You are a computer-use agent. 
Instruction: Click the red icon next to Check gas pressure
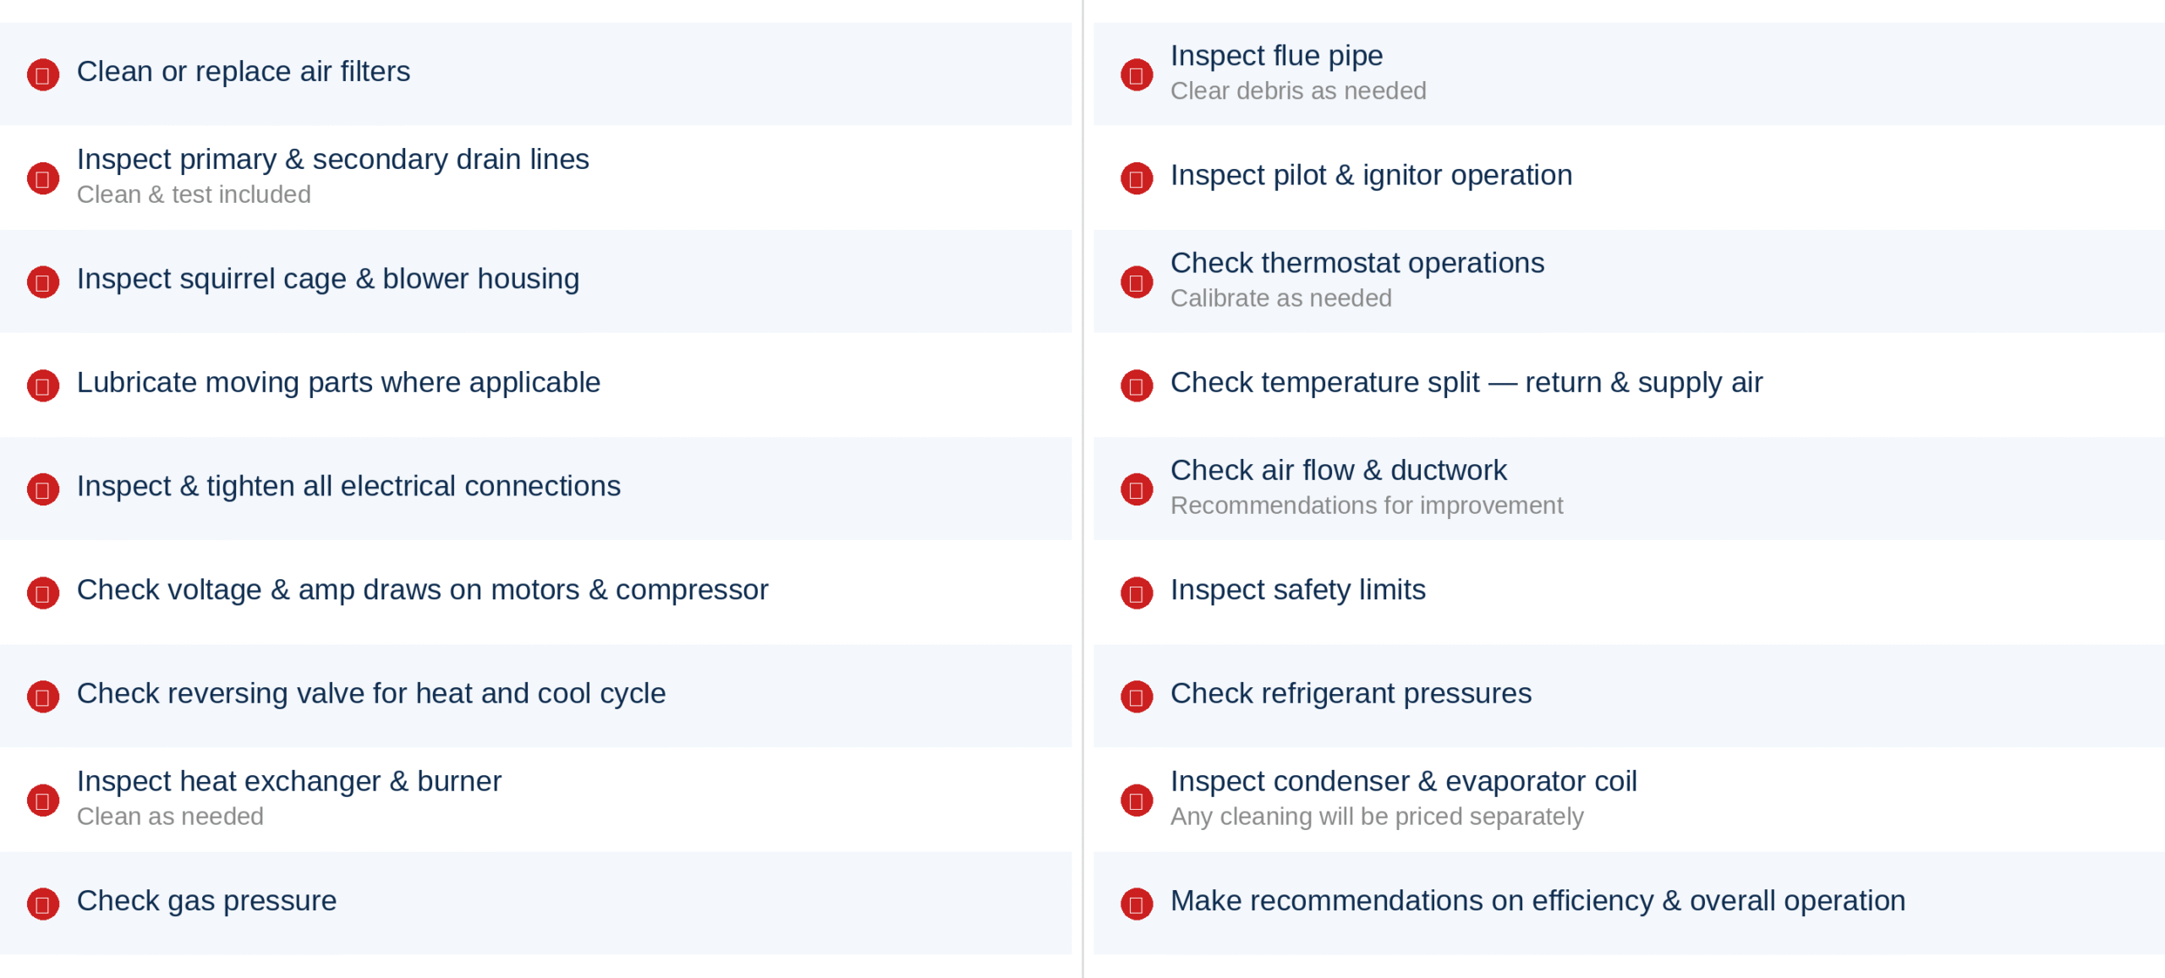coord(42,904)
